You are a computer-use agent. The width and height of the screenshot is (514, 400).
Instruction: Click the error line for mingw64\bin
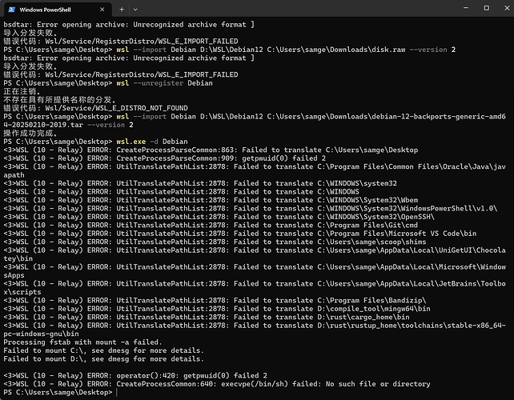(x=217, y=309)
